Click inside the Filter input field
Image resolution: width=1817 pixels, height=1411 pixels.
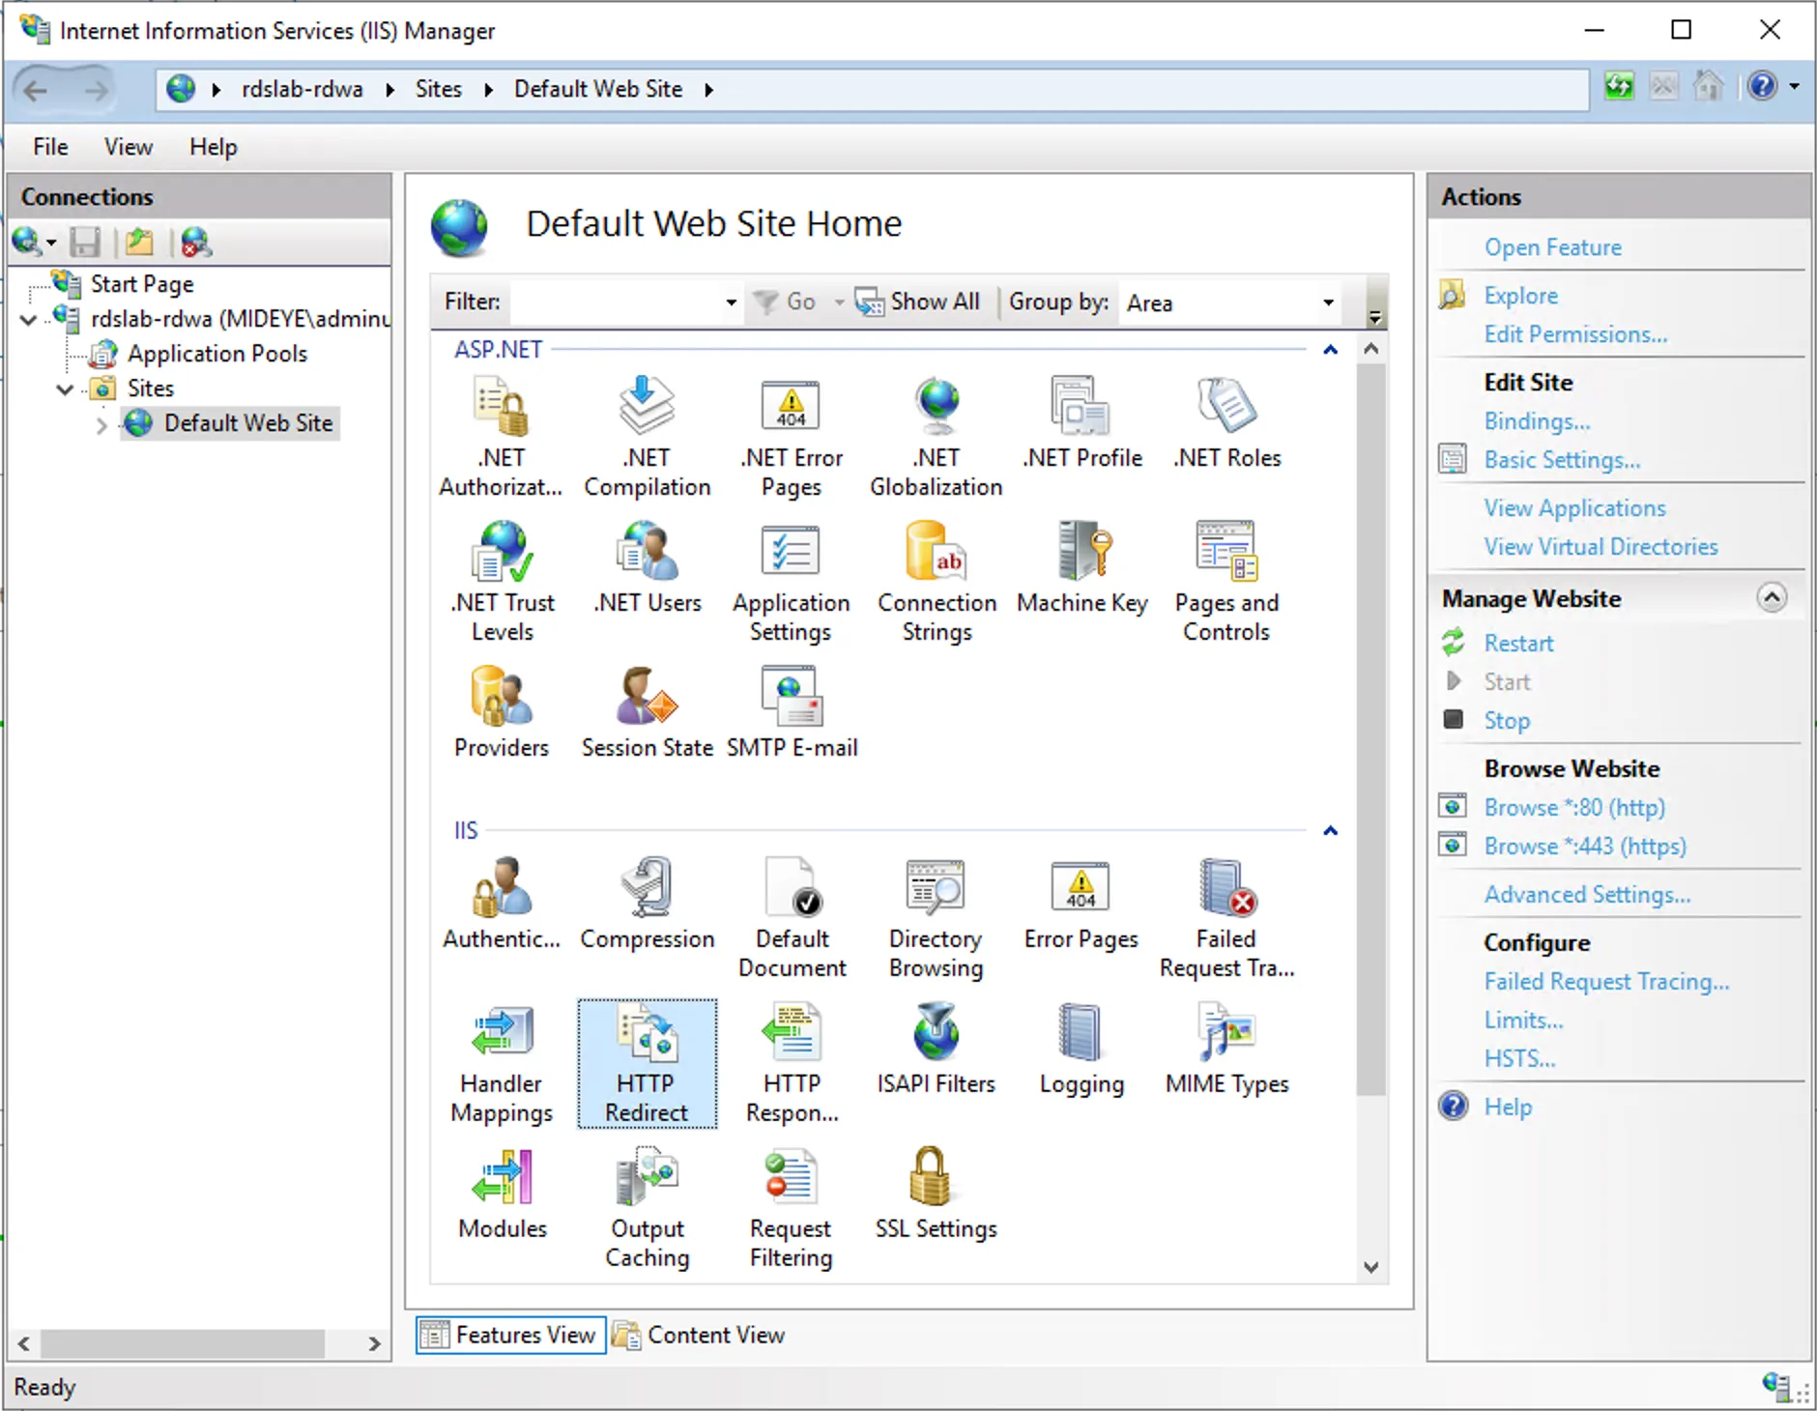[x=619, y=302]
